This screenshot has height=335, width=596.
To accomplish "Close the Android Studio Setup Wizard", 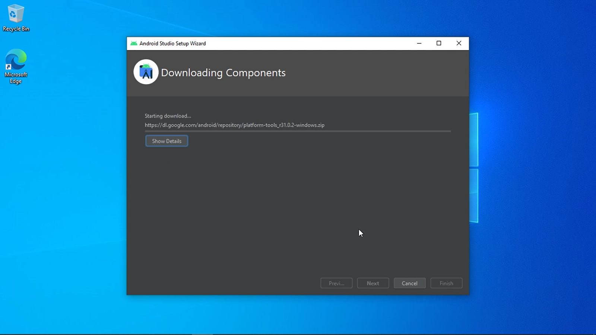I will click(459, 44).
